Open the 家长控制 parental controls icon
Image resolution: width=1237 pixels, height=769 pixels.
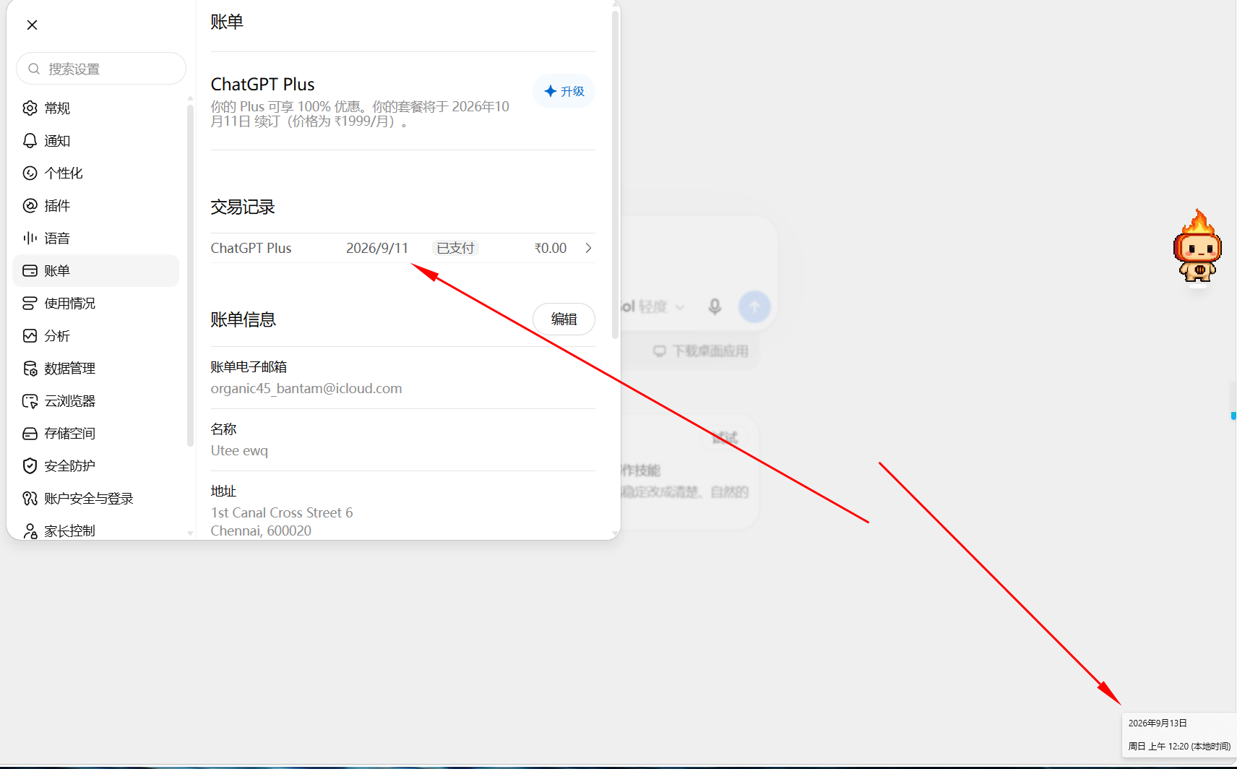(x=30, y=531)
